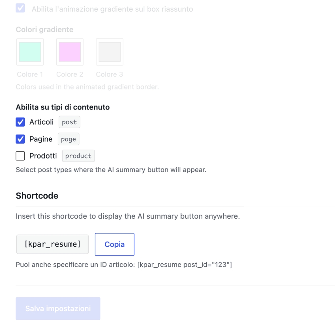The height and width of the screenshot is (335, 335).
Task: Open the Colore 2 pink swatch
Action: pos(70,52)
